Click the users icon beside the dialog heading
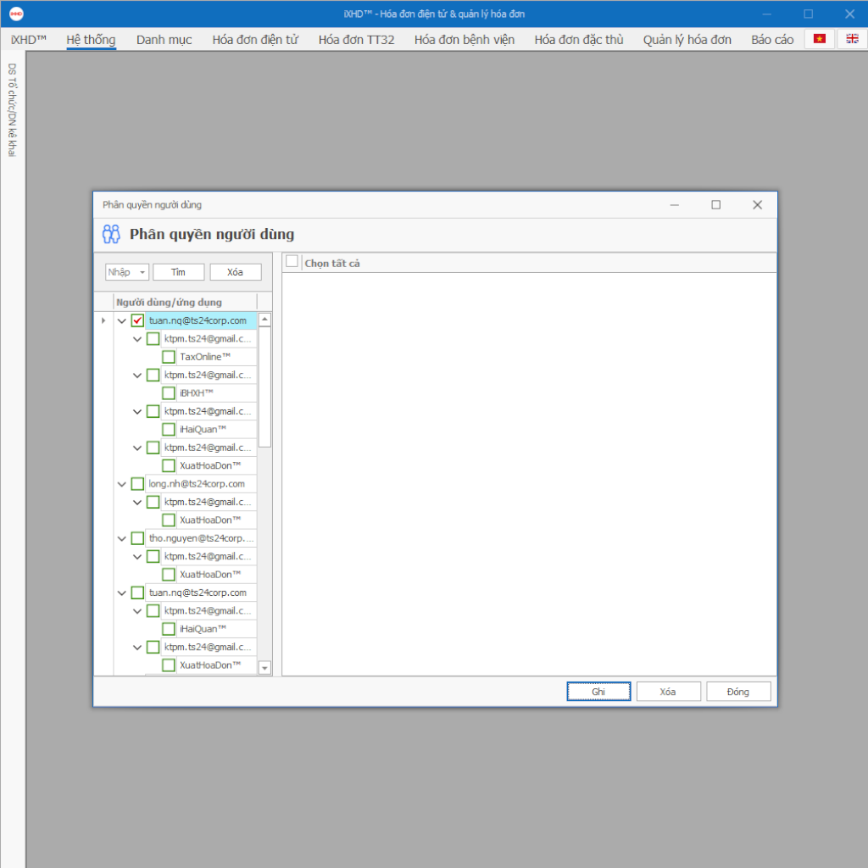The width and height of the screenshot is (868, 868). click(111, 234)
